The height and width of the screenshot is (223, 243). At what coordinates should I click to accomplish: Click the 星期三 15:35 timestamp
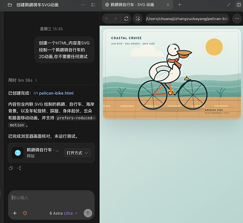pyautogui.click(x=51, y=29)
